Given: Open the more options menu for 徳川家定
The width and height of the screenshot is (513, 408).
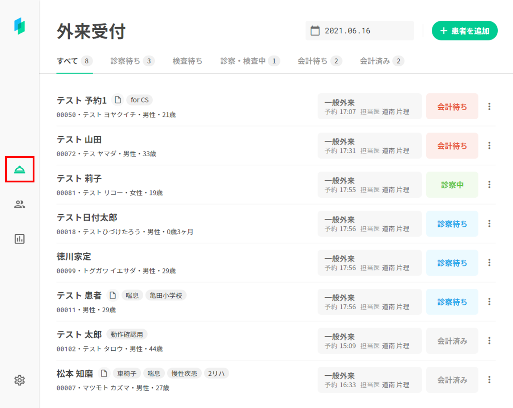Looking at the screenshot, I should tap(489, 263).
